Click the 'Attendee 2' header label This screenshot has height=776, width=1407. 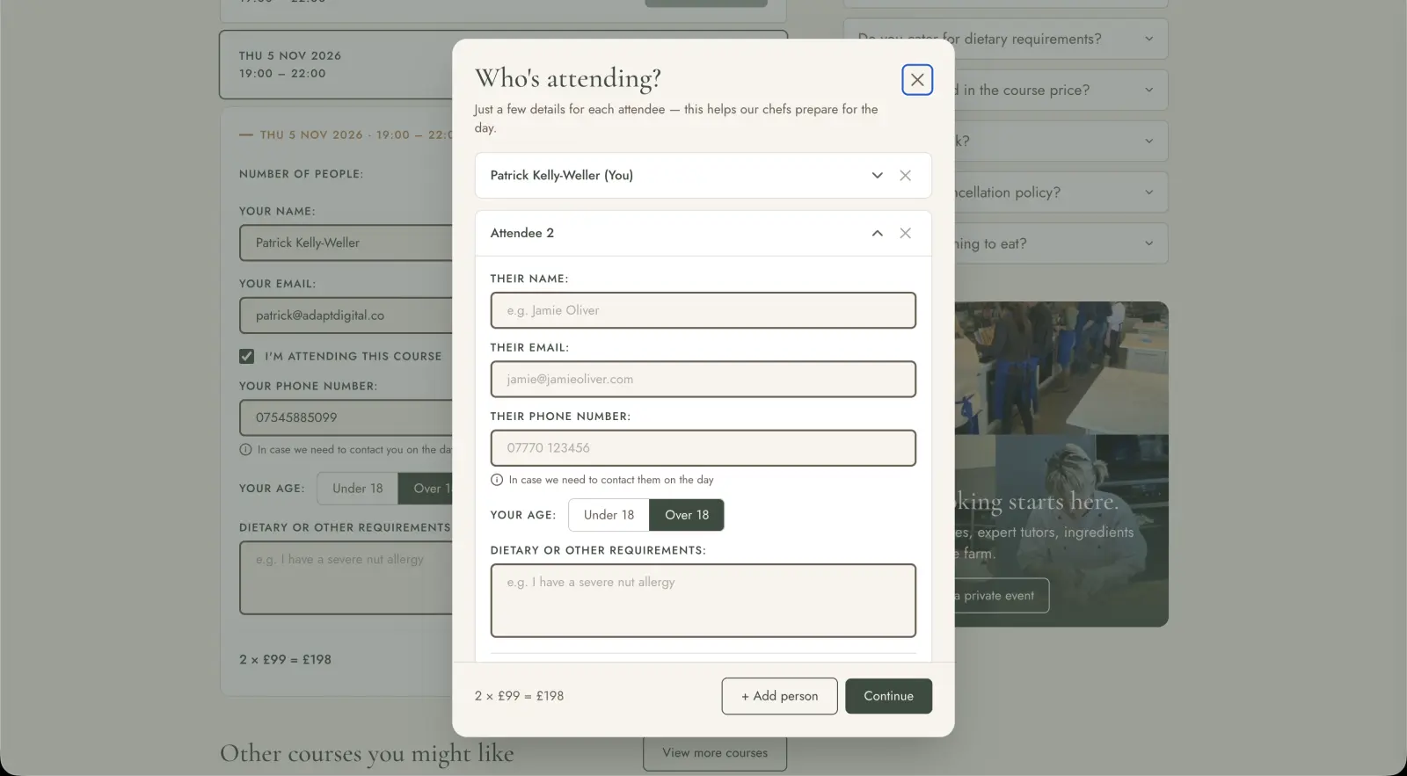pyautogui.click(x=522, y=233)
